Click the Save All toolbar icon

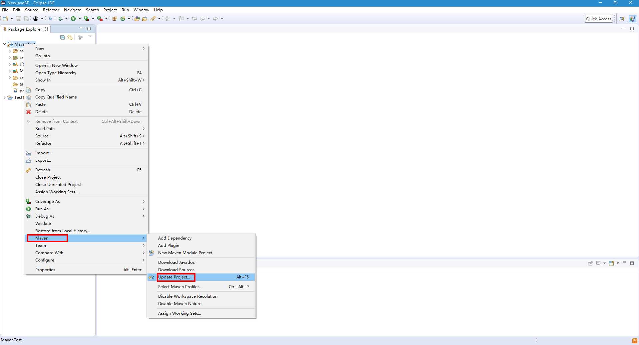tap(26, 19)
